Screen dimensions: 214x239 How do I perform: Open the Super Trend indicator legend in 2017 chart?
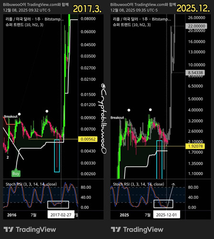pyautogui.click(x=24, y=25)
